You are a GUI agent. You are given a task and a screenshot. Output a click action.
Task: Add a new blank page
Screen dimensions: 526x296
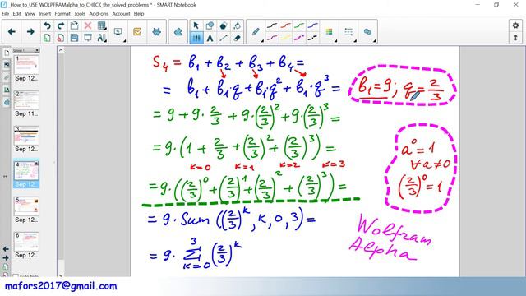pyautogui.click(x=48, y=38)
